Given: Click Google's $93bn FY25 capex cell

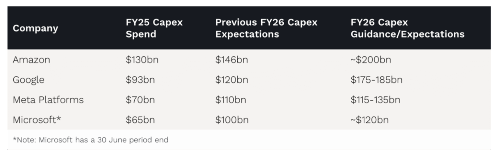Looking at the screenshot, I should [x=140, y=80].
